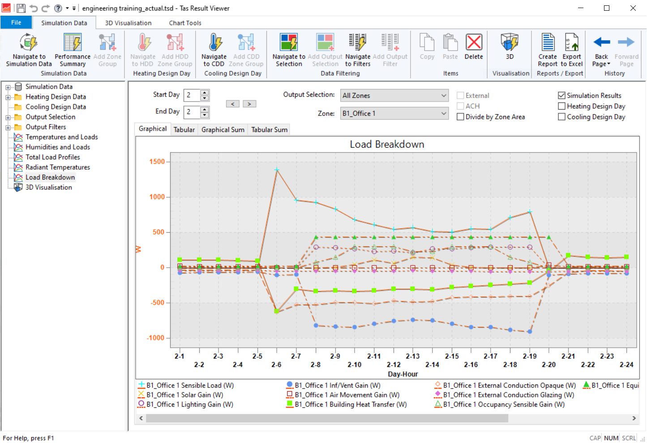
Task: Open the Zone dropdown showing B1_Office 1
Action: point(394,114)
